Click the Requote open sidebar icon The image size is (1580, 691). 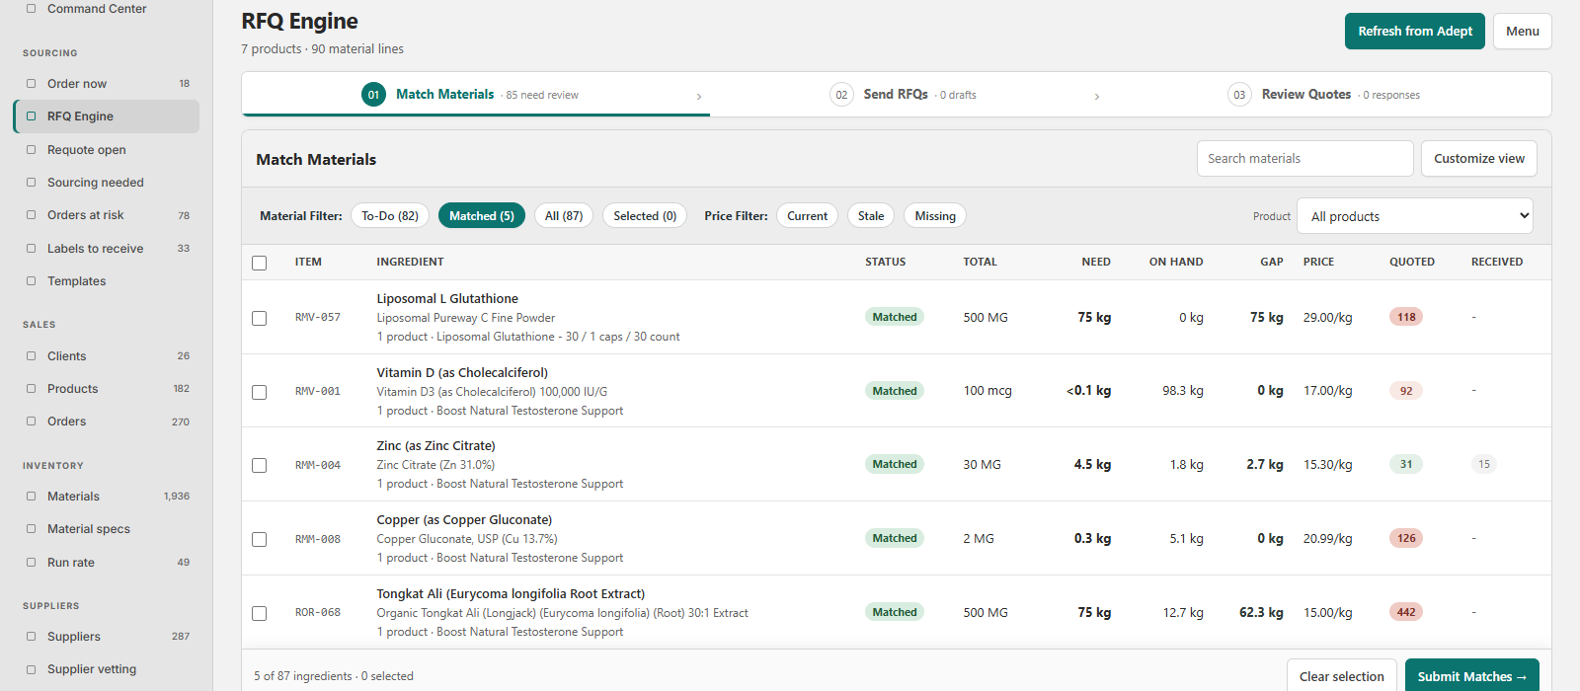32,150
